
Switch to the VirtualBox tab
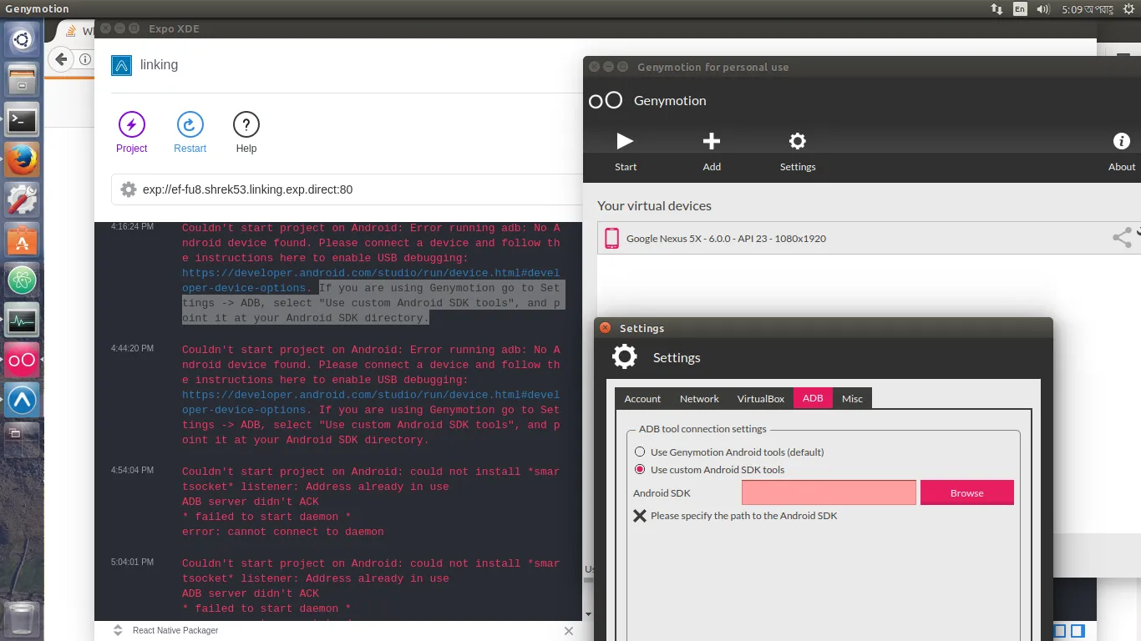pos(761,399)
